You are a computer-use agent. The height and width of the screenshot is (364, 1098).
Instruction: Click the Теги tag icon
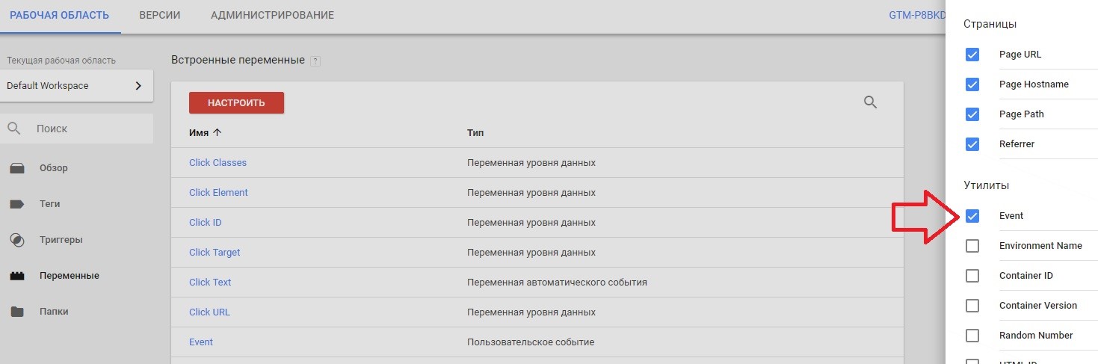(16, 204)
